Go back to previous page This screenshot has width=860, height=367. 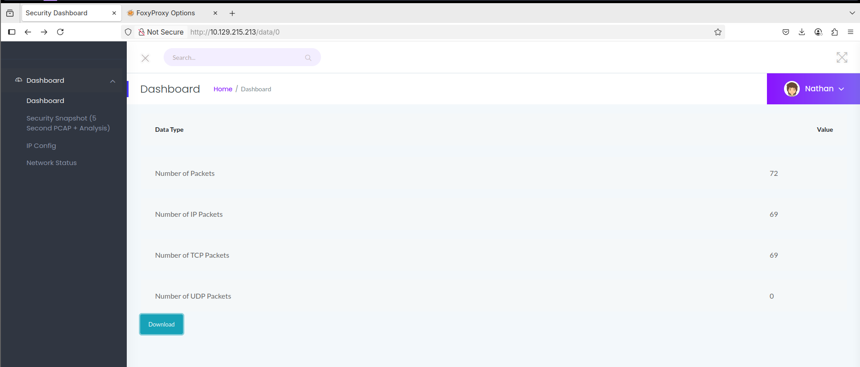point(28,32)
